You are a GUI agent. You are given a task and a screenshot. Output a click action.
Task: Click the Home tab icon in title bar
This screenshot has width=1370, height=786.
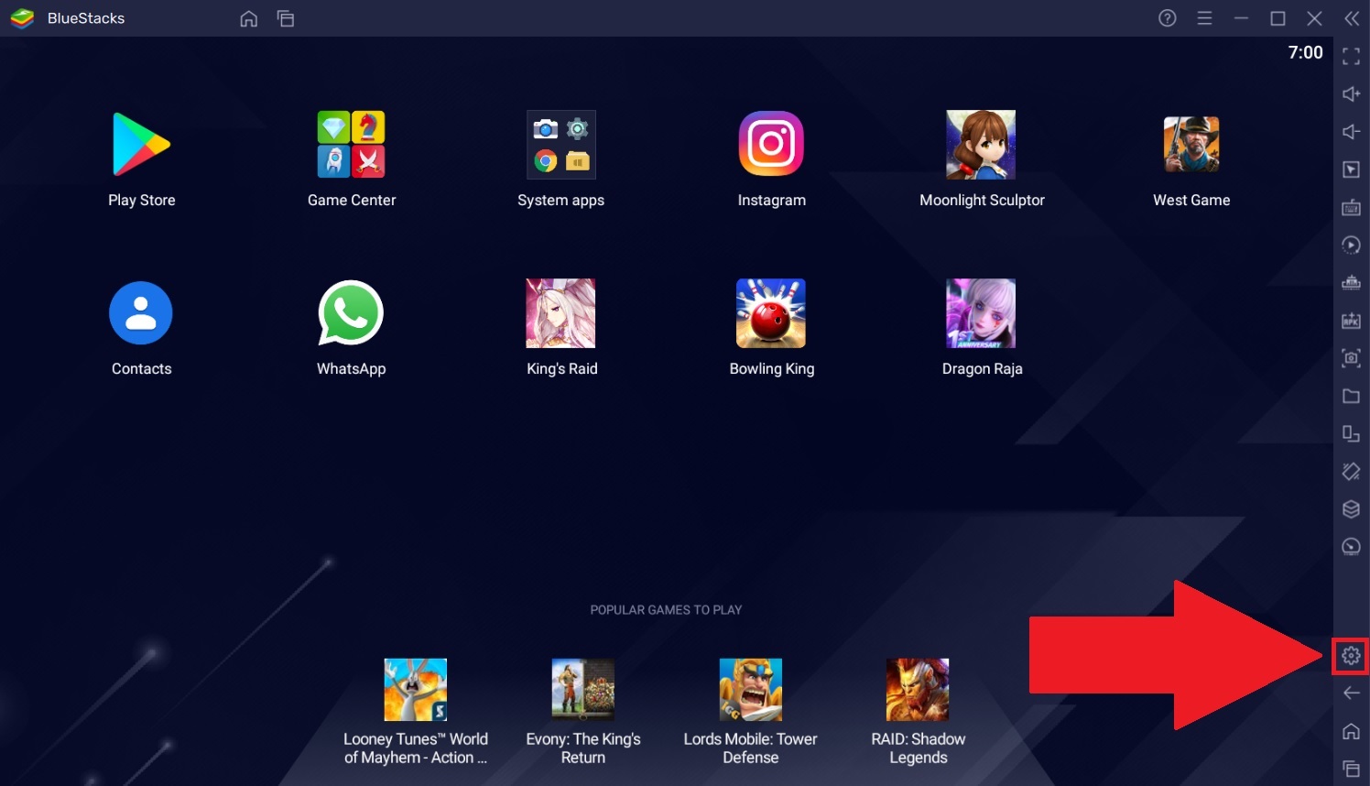[x=248, y=18]
